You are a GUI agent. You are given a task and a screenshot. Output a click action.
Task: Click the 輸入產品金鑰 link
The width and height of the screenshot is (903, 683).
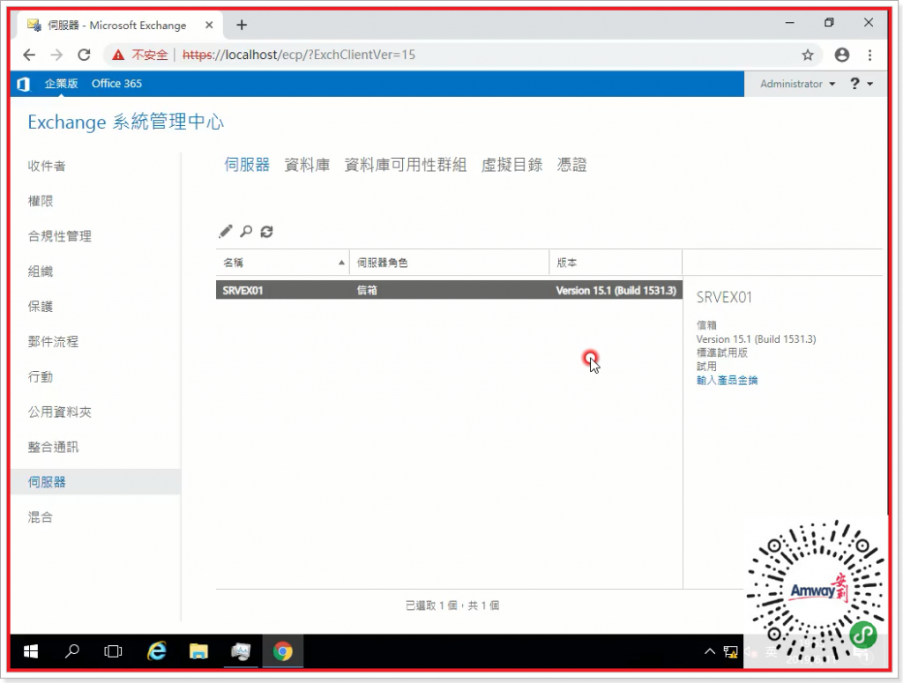point(727,380)
